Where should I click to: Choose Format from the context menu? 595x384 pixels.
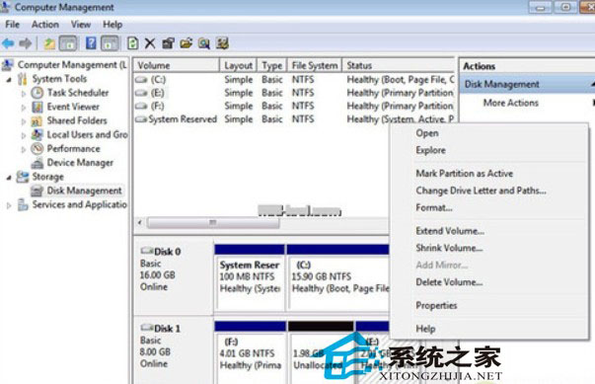click(434, 207)
